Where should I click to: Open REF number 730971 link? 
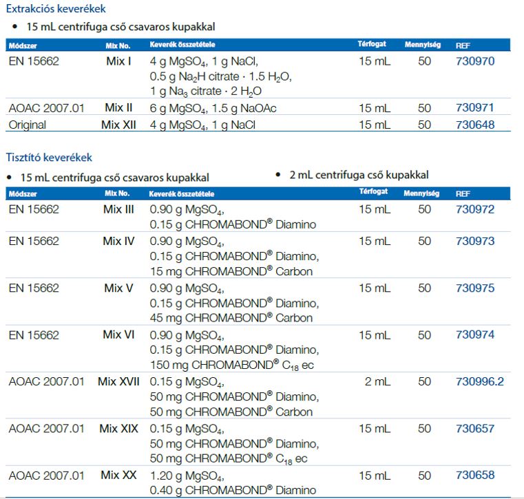[474, 107]
